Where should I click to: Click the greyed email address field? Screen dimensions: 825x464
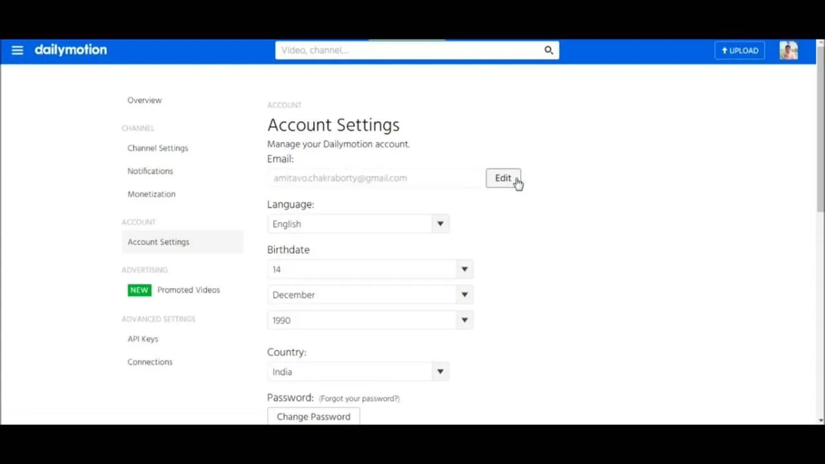(374, 178)
